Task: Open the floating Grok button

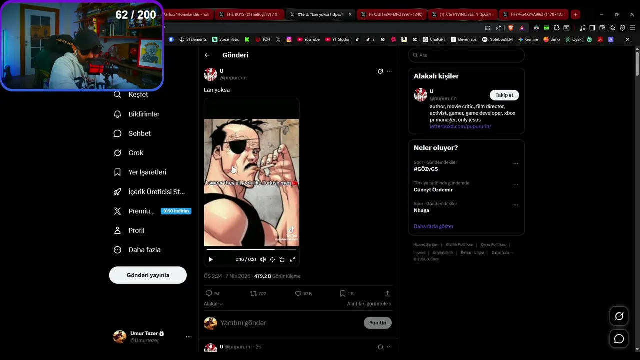Action: click(x=619, y=316)
